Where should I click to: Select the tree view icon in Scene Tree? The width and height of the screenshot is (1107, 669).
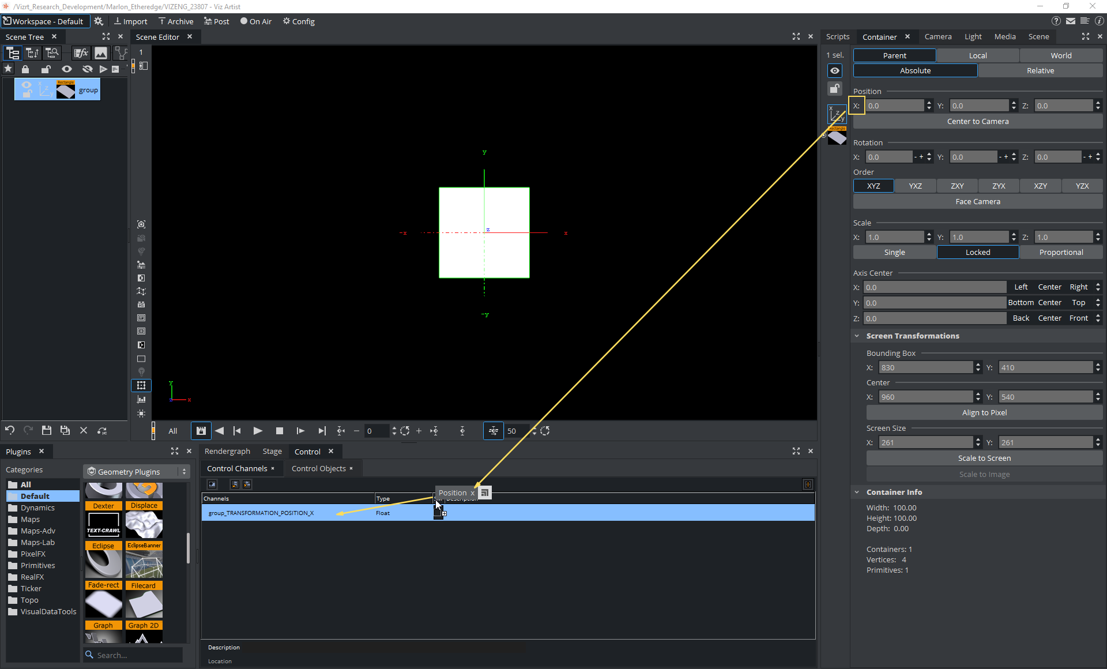pyautogui.click(x=12, y=53)
